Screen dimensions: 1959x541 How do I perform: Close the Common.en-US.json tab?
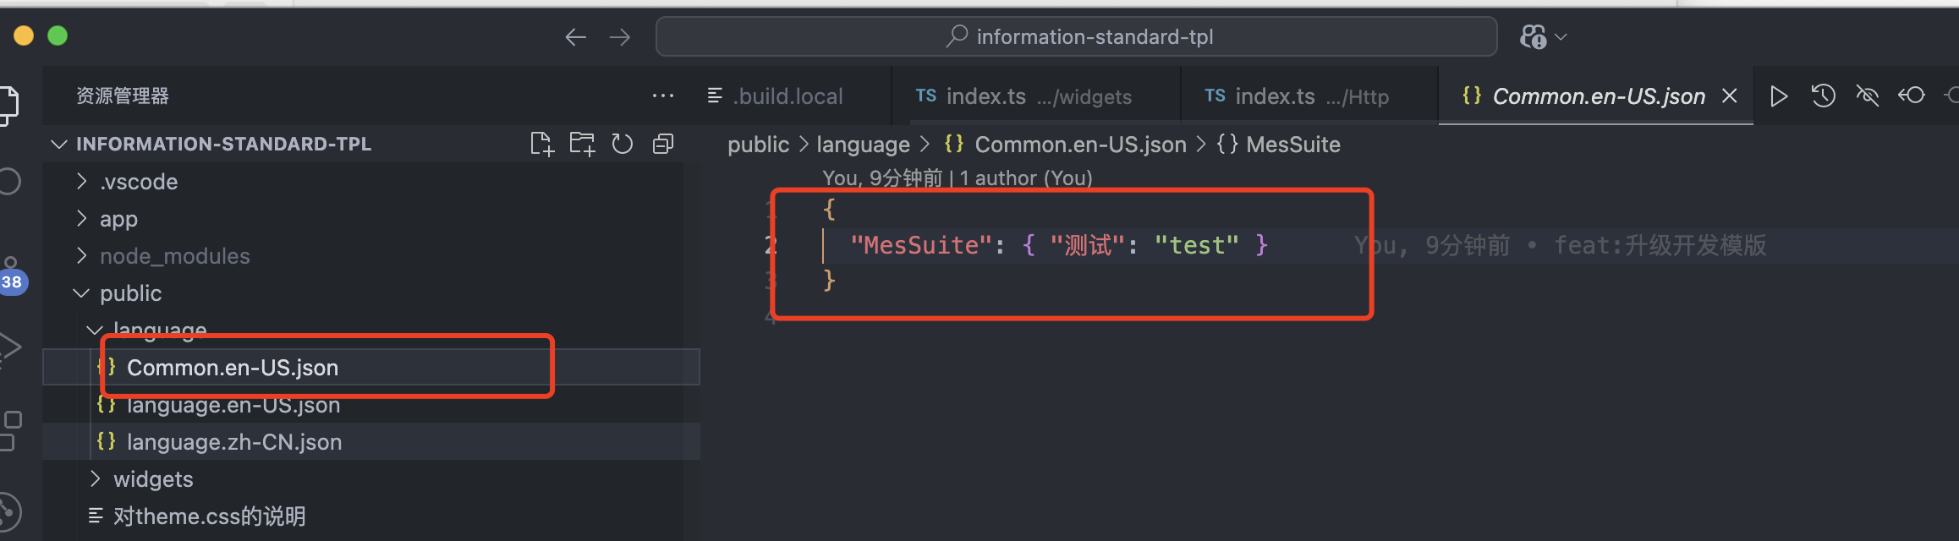(x=1730, y=96)
